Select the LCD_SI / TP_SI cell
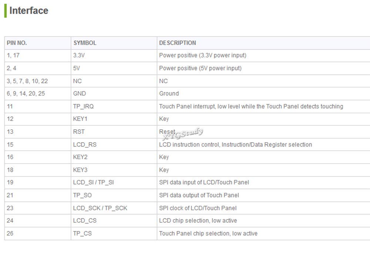The image size is (370, 256). click(114, 182)
